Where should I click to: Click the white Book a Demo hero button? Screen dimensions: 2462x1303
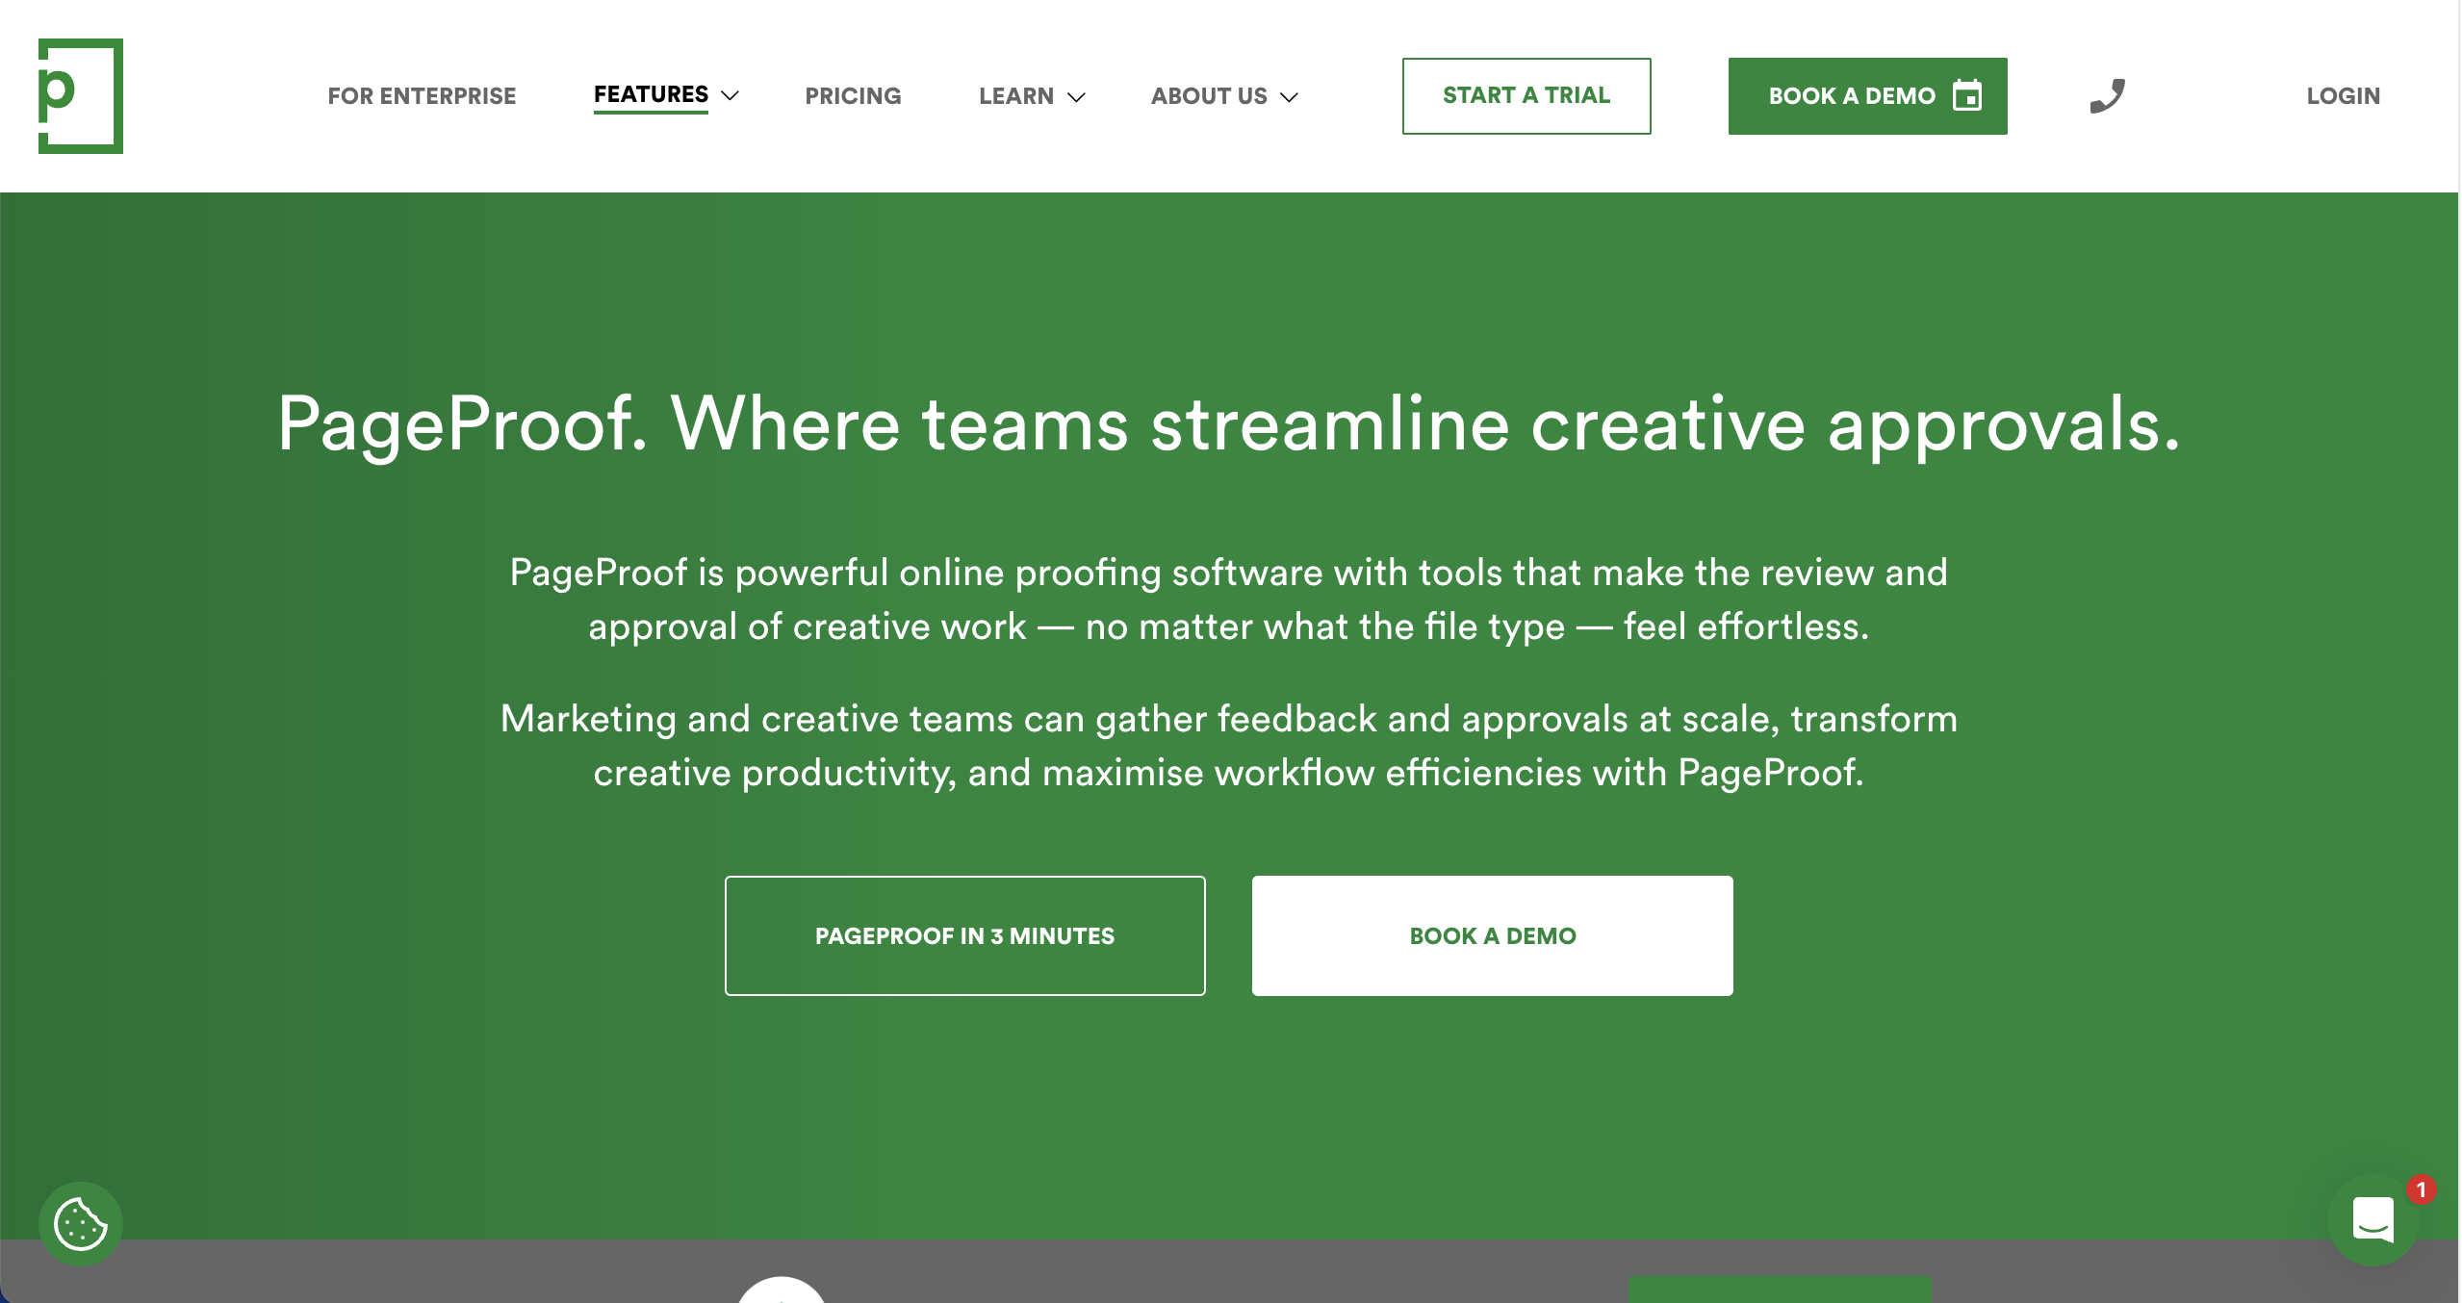pyautogui.click(x=1492, y=935)
